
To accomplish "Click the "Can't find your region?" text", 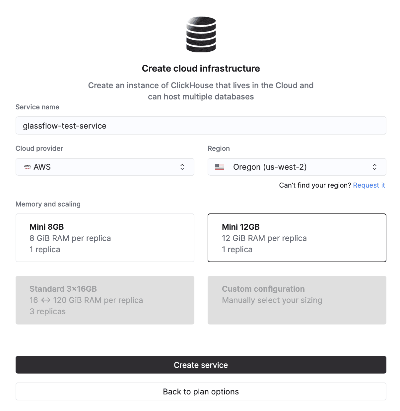I will [x=315, y=185].
